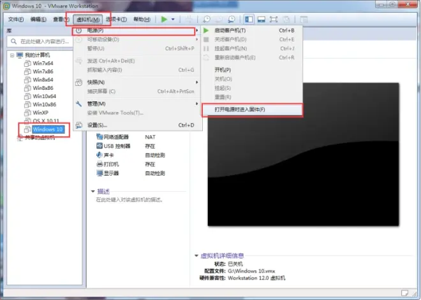Screen dimensions: 421x300
Task: Click the wrench icon beside 管理(M)
Action: pos(78,104)
